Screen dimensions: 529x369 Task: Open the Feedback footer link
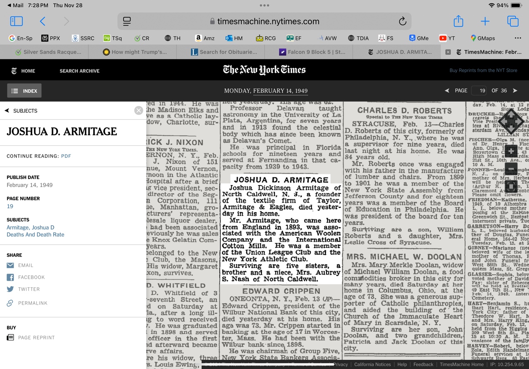pyautogui.click(x=423, y=364)
